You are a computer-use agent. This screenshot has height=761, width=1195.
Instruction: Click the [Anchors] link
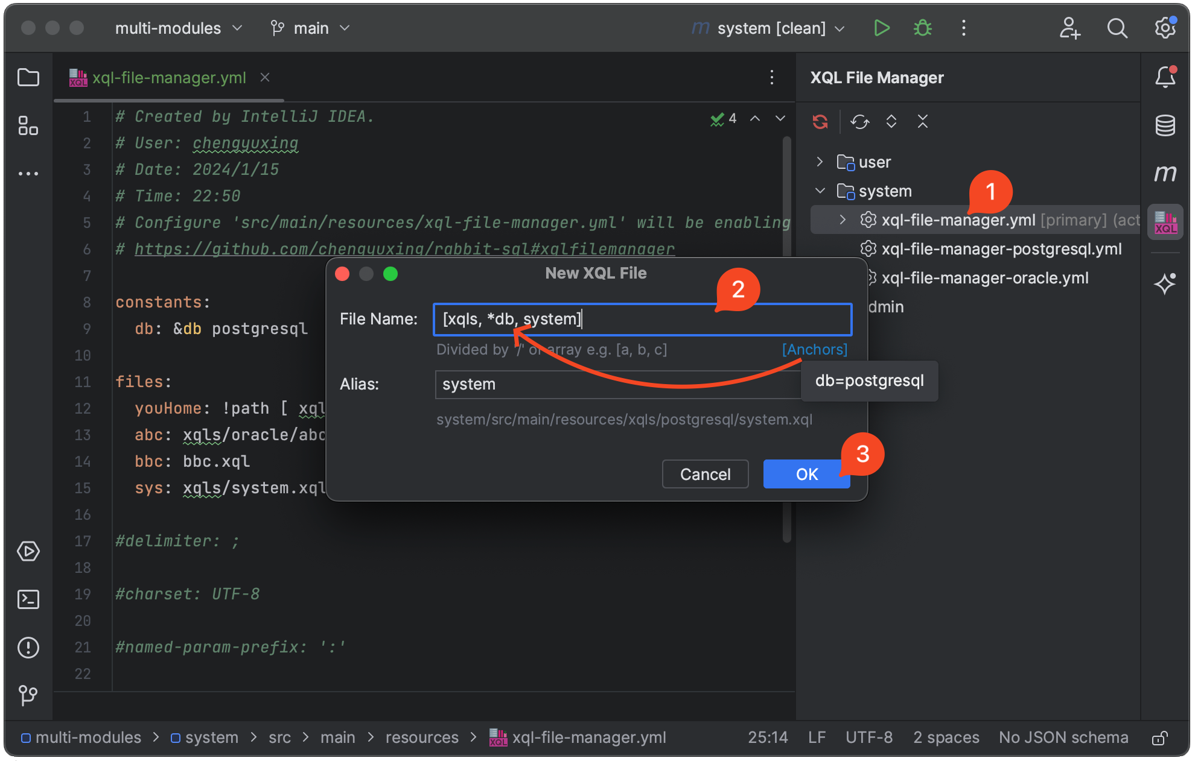point(815,349)
